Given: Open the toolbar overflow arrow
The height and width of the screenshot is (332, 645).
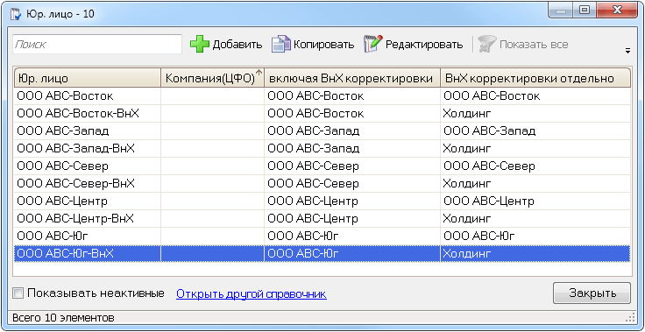Looking at the screenshot, I should coord(627,52).
